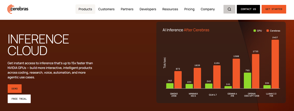Click the orange Cerebras legend swatch
This screenshot has width=294, height=111.
268,30
